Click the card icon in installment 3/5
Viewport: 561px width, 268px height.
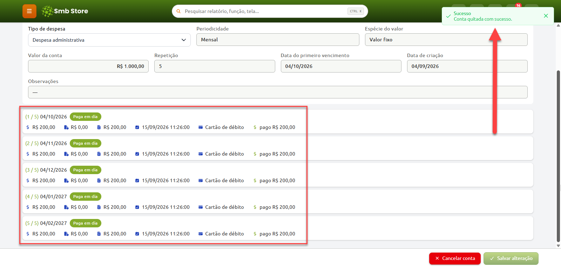201,180
